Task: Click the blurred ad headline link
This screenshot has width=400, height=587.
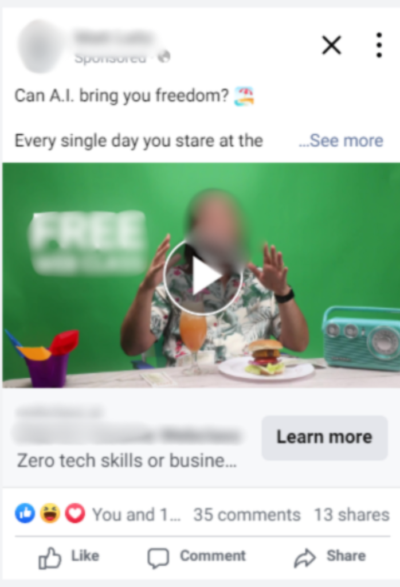Action: [128, 435]
